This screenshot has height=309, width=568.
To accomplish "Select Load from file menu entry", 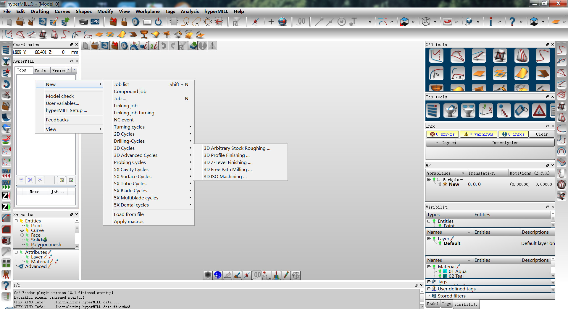I will point(149,214).
